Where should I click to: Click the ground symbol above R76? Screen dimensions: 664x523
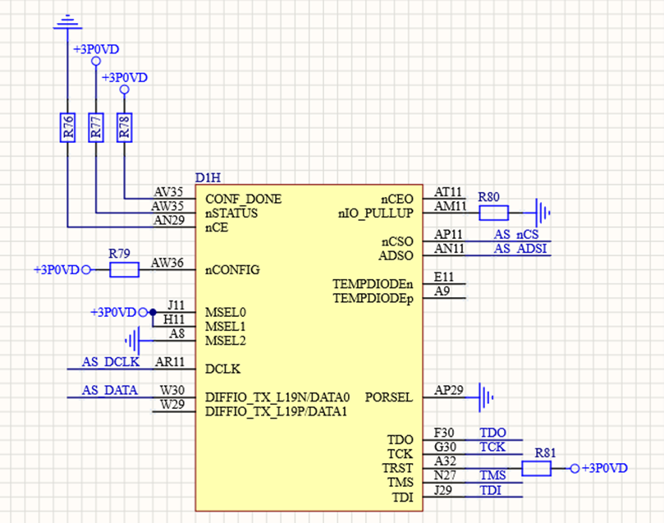click(x=66, y=21)
